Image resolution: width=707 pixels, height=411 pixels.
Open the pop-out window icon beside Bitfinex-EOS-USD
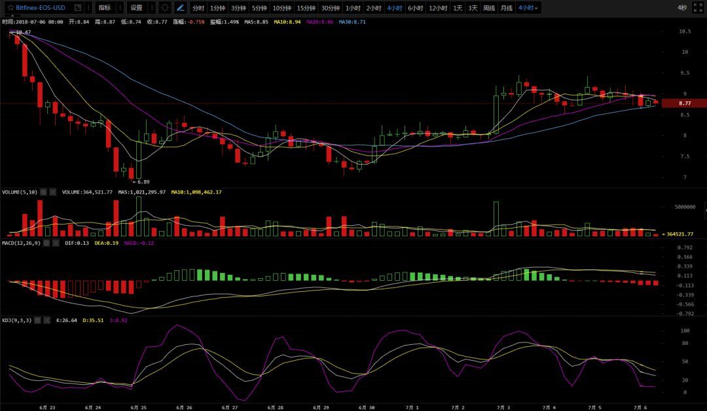78,8
